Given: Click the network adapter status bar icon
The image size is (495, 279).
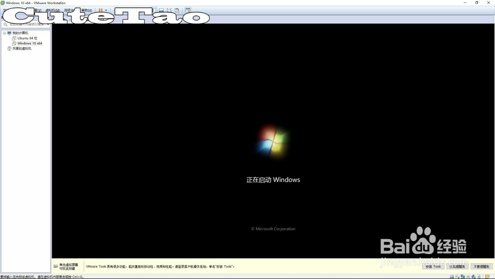Looking at the screenshot, I should [462, 277].
